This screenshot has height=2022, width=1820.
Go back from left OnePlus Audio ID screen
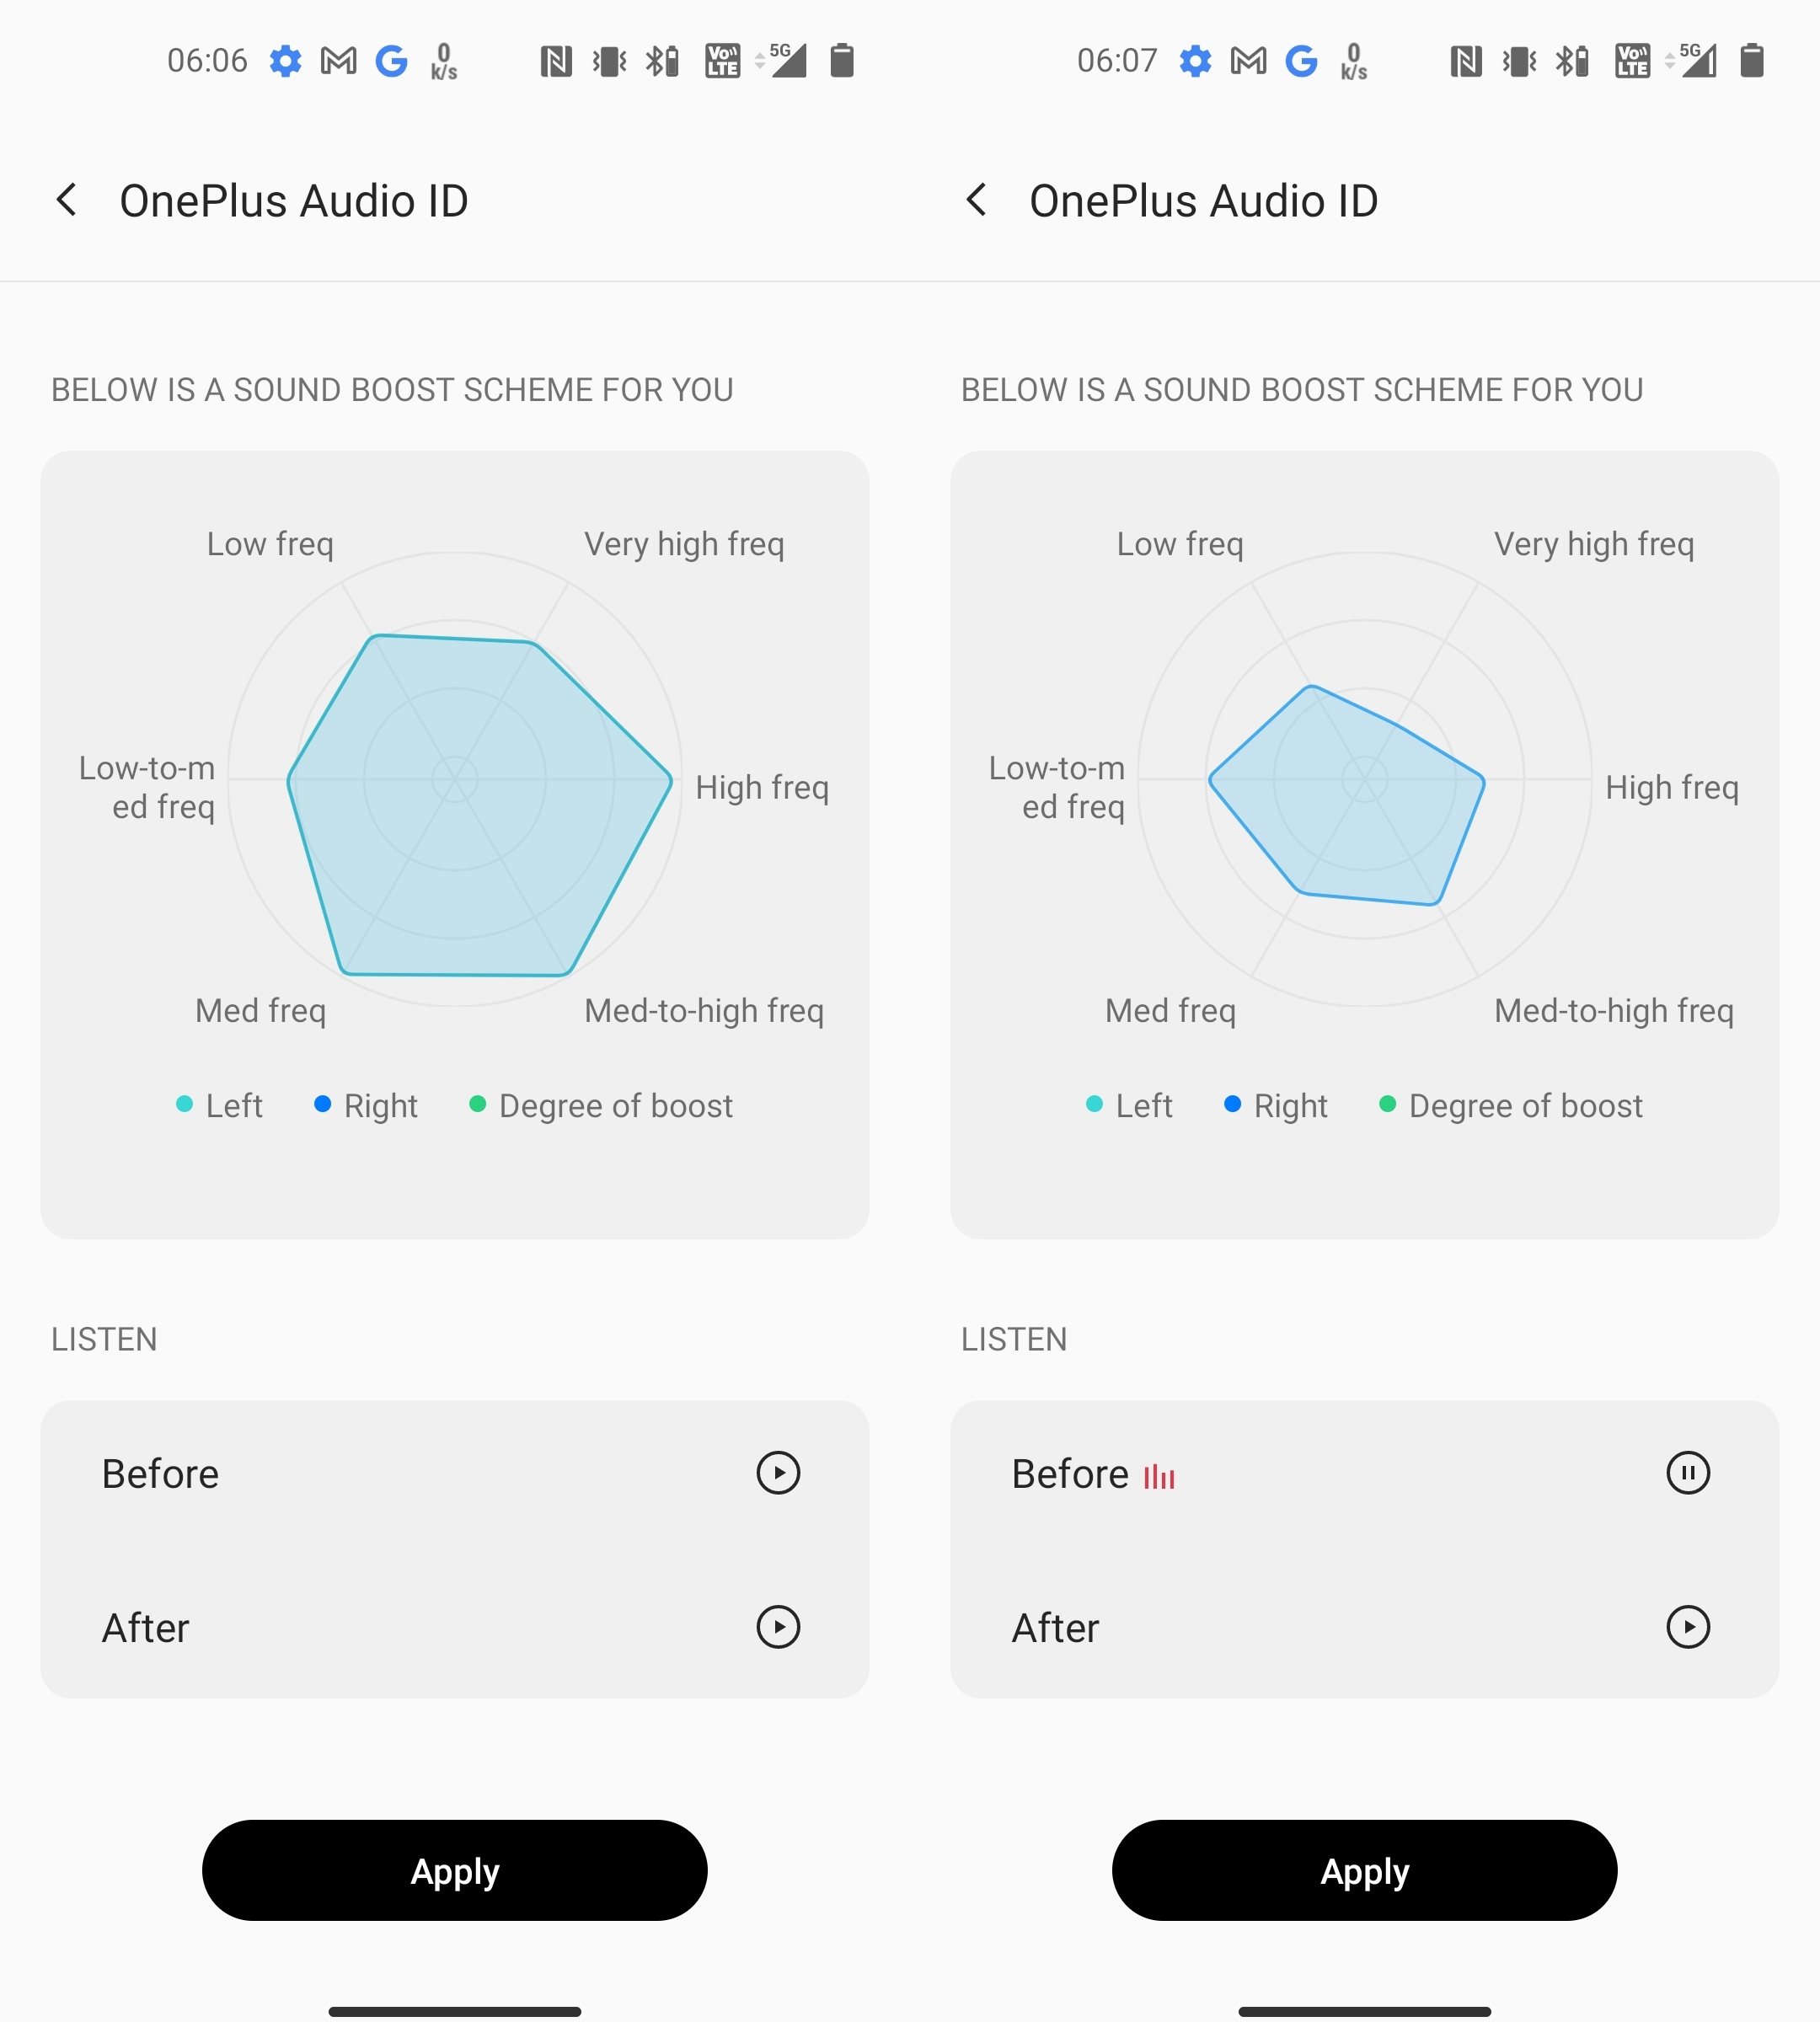click(x=67, y=200)
